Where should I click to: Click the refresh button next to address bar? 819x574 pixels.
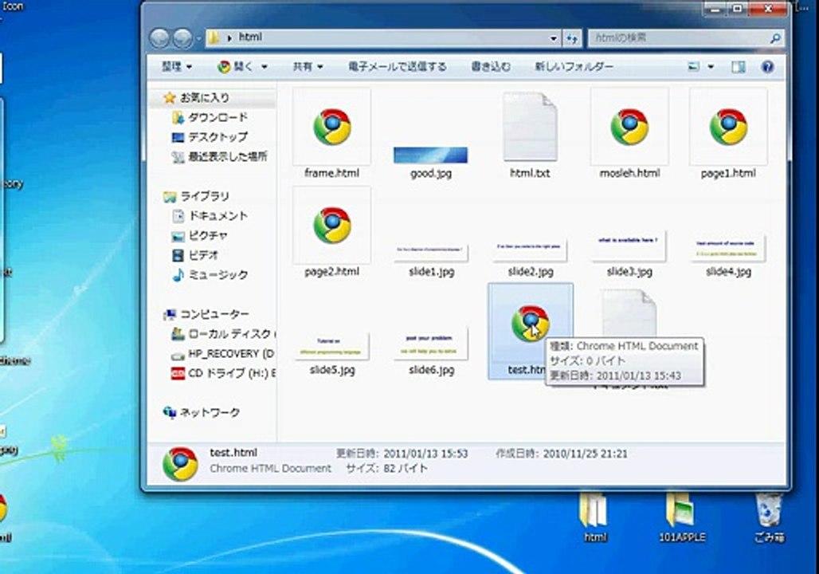[x=571, y=38]
